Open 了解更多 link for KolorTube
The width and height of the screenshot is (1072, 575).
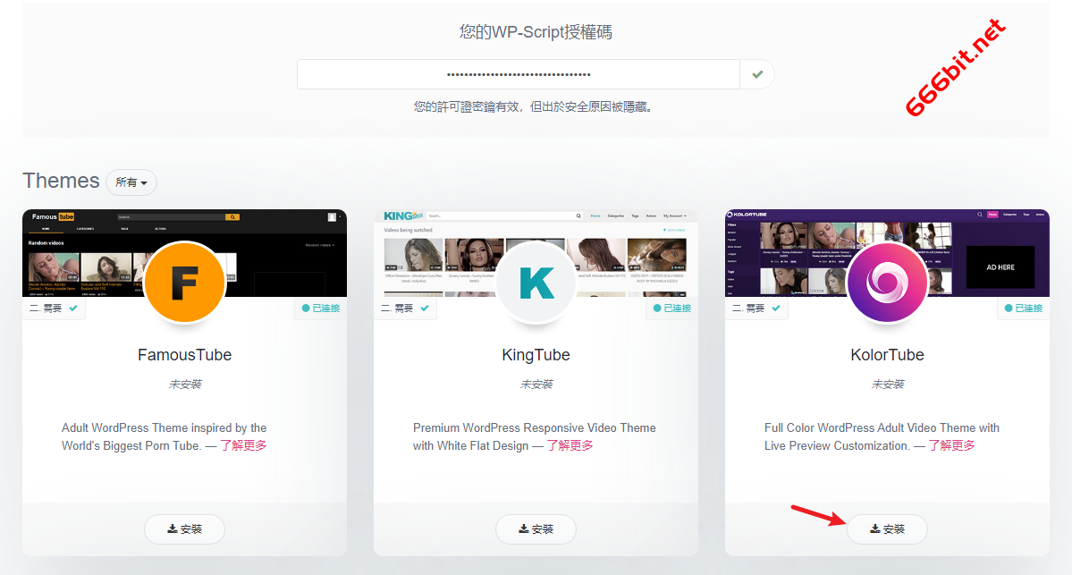point(951,445)
